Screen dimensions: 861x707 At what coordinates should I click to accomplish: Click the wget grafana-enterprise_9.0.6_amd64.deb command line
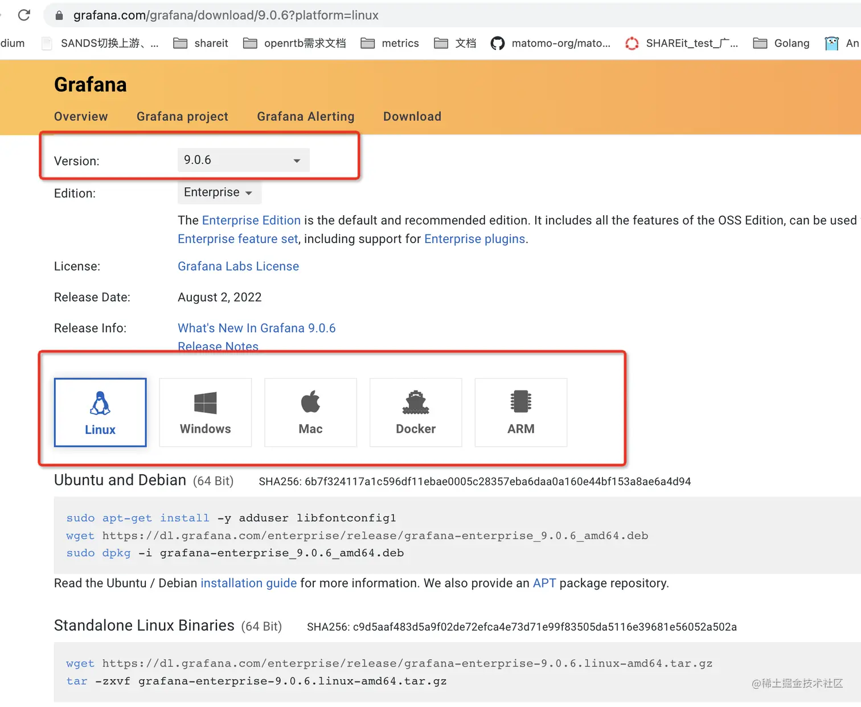click(357, 536)
